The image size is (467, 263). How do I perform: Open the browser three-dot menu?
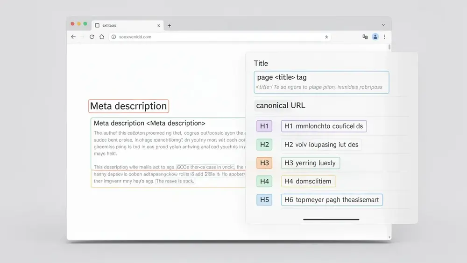coord(384,37)
